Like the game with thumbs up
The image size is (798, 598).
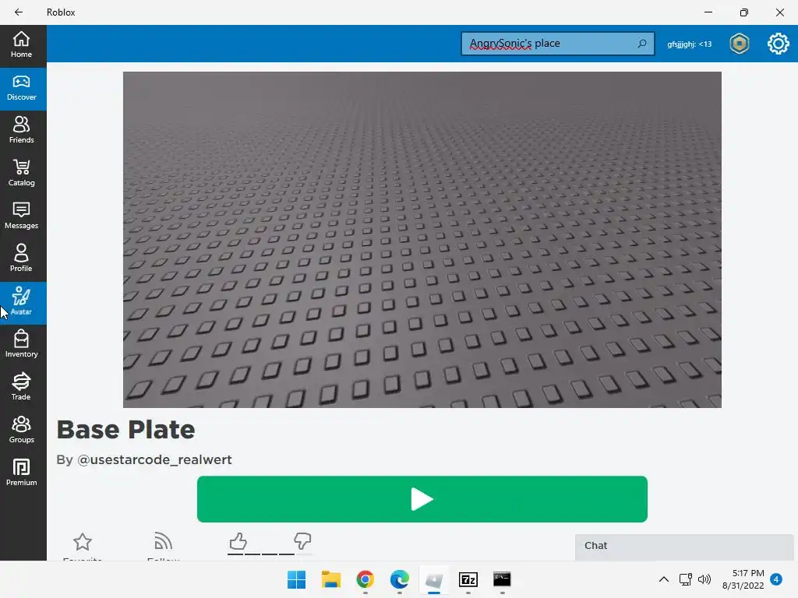tap(238, 541)
